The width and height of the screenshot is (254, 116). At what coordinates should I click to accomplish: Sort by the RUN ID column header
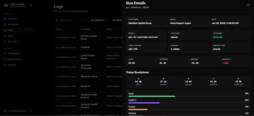59,29
